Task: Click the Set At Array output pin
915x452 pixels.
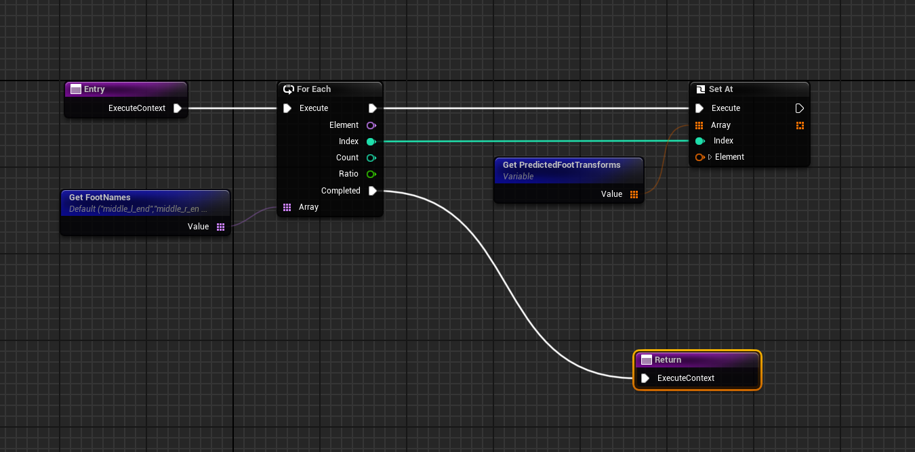Action: tap(800, 125)
